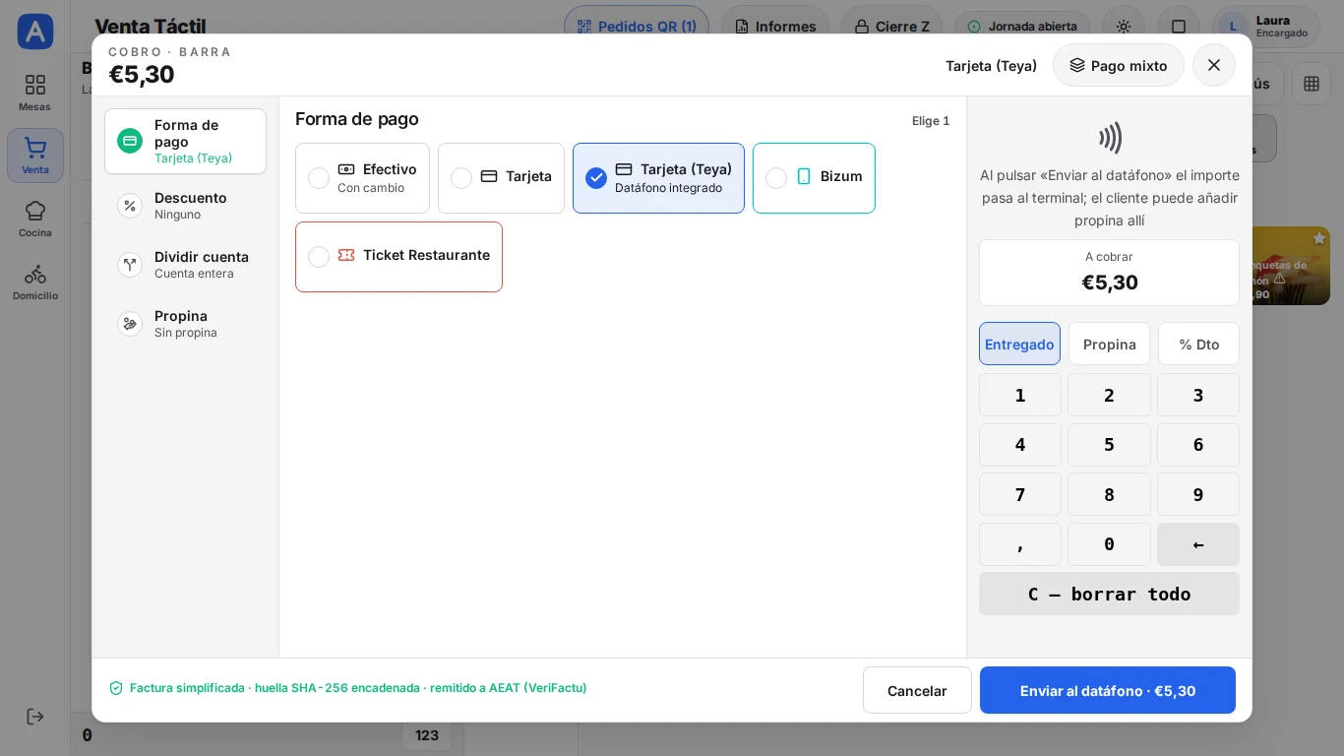This screenshot has width=1344, height=756.
Task: Open the Dividir cuenta step
Action: pyautogui.click(x=185, y=265)
